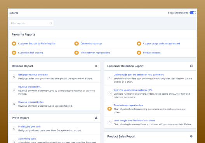Open Customers first ordered favourite report
This screenshot has height=143, width=205.
30,53
